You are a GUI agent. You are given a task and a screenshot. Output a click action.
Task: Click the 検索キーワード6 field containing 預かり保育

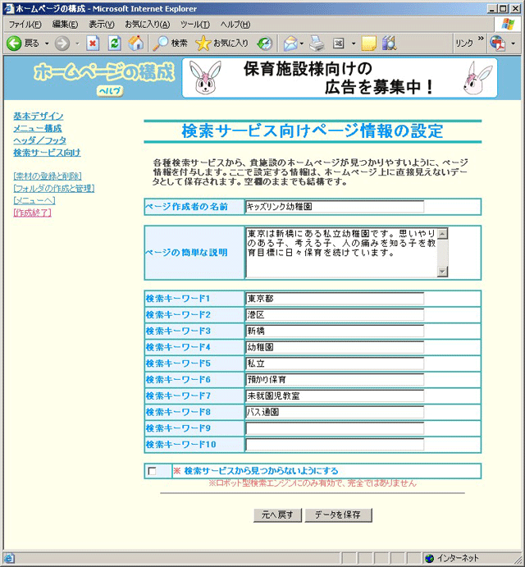point(335,380)
